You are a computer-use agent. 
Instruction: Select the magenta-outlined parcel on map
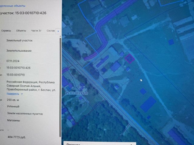pos(130,59)
